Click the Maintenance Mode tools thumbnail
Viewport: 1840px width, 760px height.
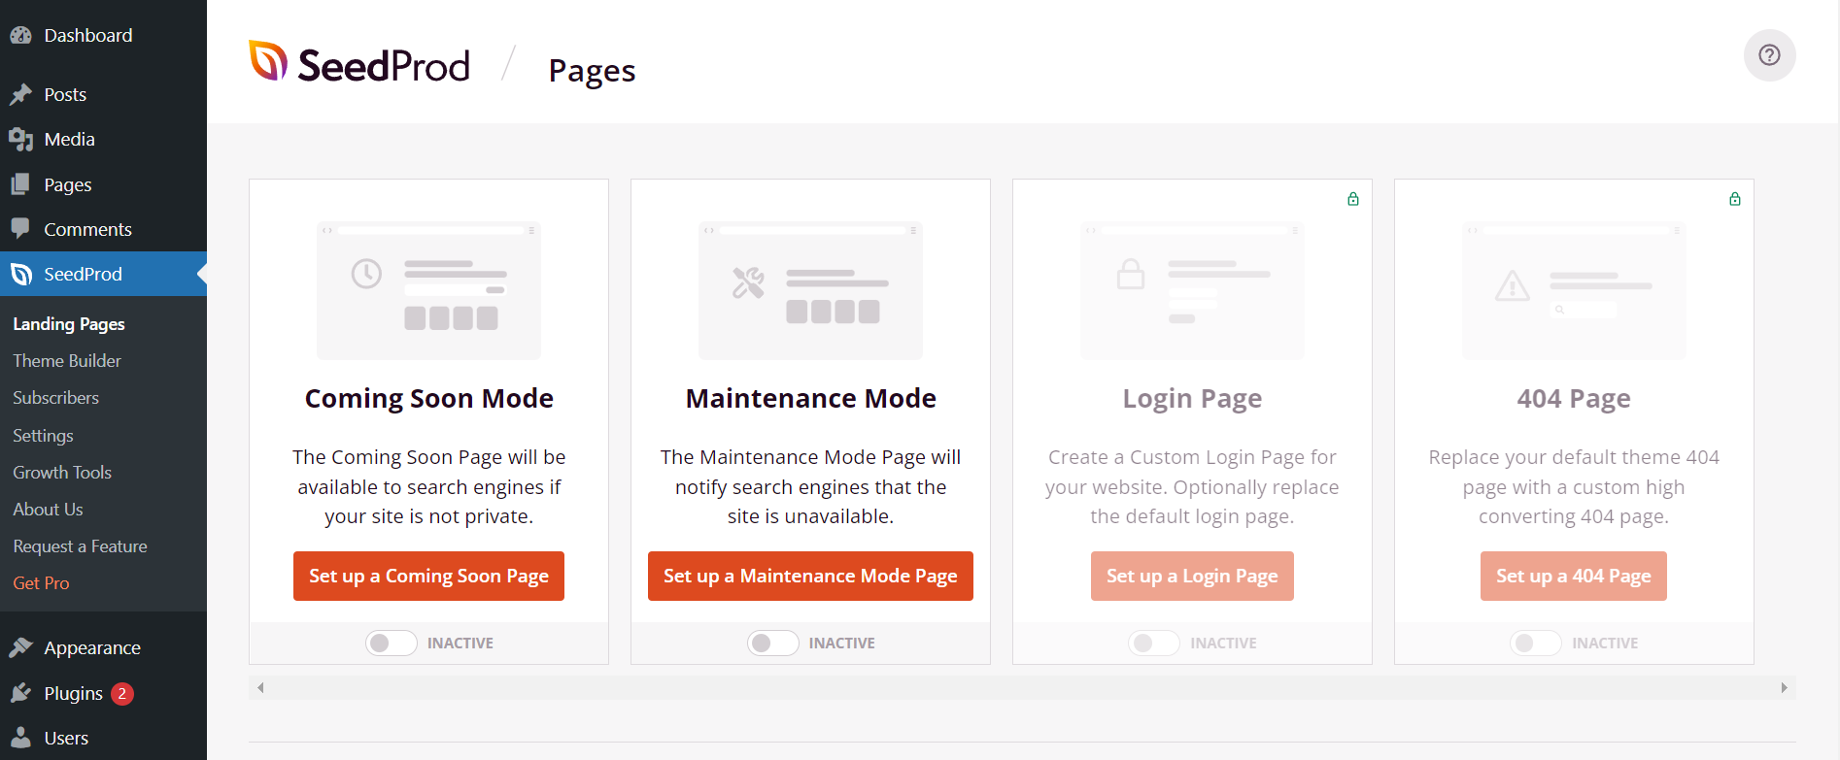pos(810,290)
